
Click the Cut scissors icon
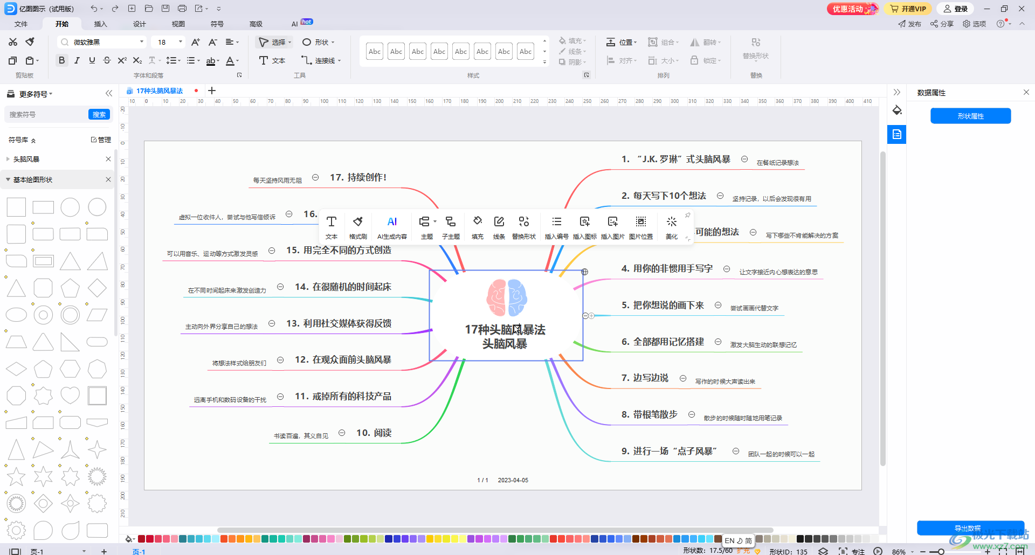13,42
